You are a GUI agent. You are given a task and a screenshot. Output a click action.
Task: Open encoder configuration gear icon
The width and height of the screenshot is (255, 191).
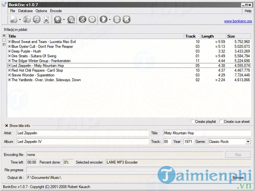(91, 19)
